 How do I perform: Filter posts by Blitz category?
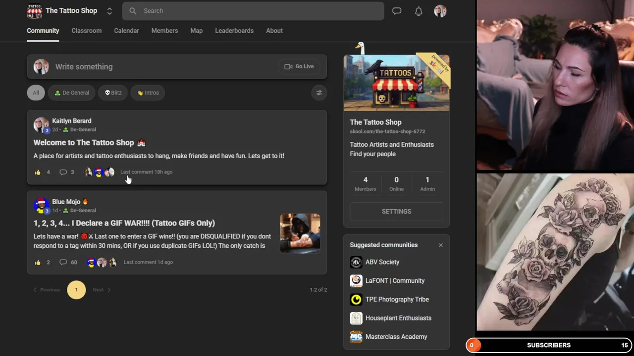[x=113, y=92]
